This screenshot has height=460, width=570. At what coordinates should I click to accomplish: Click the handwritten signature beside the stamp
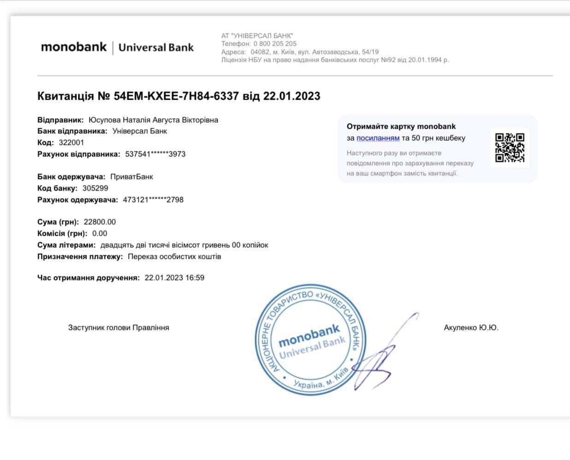pyautogui.click(x=386, y=352)
